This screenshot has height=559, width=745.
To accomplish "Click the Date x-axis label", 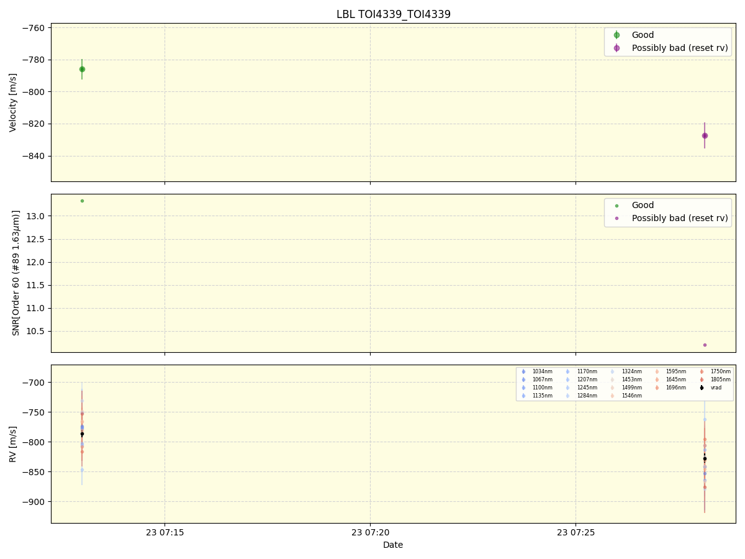I will pyautogui.click(x=393, y=545).
